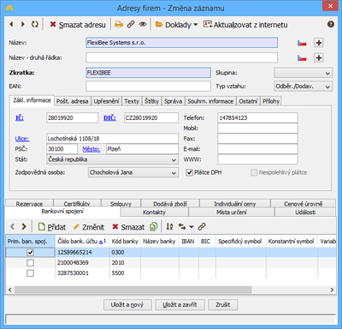This screenshot has width=342, height=329.
Task: Click the IČ link label
Action: point(20,117)
